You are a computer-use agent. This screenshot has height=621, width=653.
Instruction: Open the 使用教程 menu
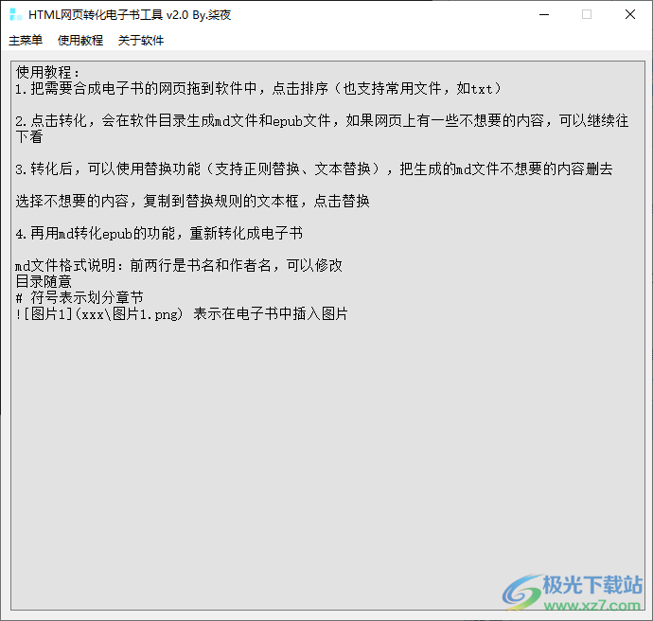tap(80, 41)
